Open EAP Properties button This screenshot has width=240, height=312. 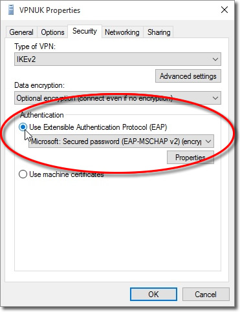pyautogui.click(x=190, y=158)
